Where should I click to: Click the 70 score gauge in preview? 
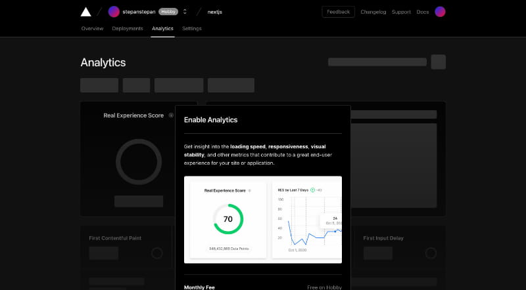click(228, 219)
